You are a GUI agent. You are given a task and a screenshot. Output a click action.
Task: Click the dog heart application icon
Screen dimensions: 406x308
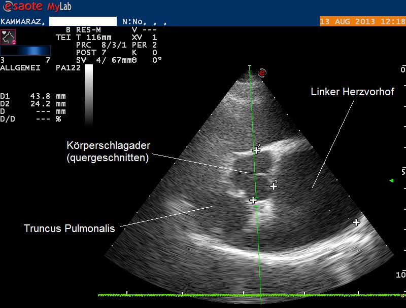coord(8,37)
